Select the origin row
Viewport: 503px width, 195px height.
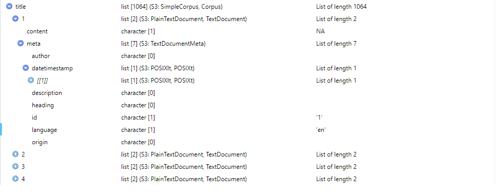[252, 142]
